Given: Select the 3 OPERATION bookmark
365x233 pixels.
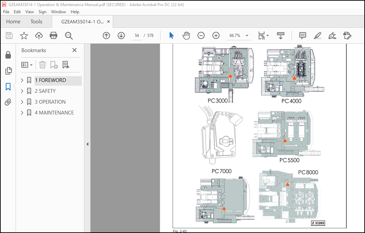Looking at the screenshot, I should point(50,102).
